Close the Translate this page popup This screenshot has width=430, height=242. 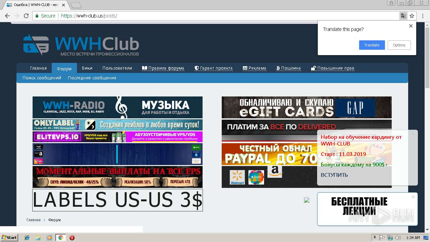[x=411, y=26]
